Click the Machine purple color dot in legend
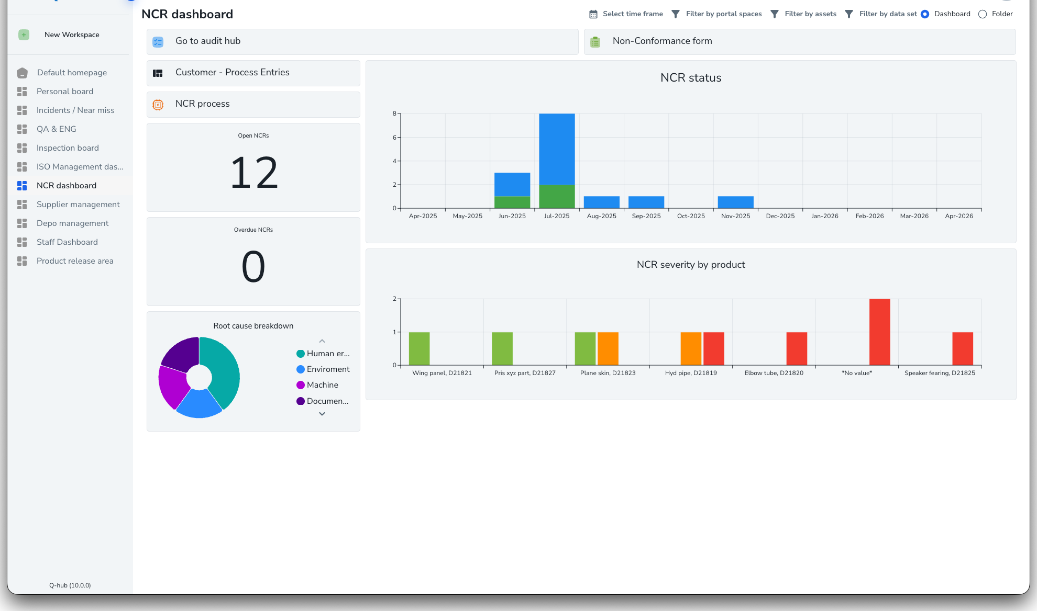 pyautogui.click(x=300, y=385)
